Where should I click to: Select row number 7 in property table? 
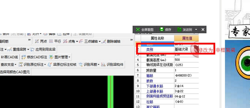point(138,75)
